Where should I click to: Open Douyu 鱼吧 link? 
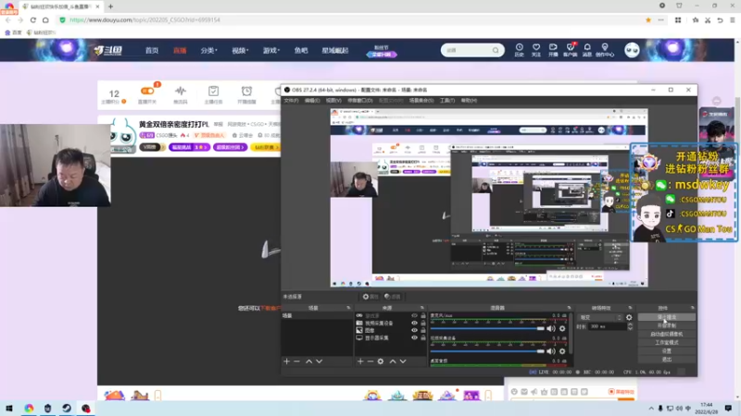point(301,51)
